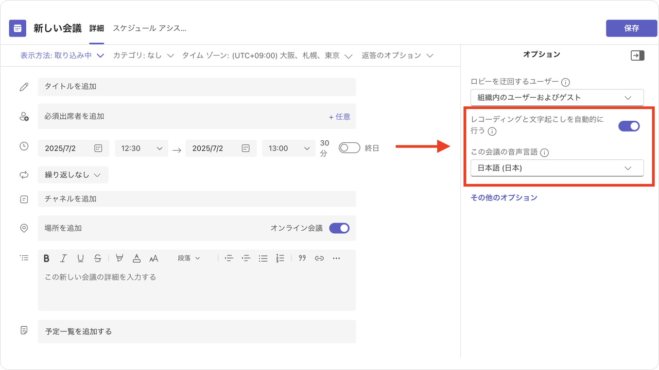Open more formatting options ellipsis
659x370 pixels.
(x=336, y=258)
